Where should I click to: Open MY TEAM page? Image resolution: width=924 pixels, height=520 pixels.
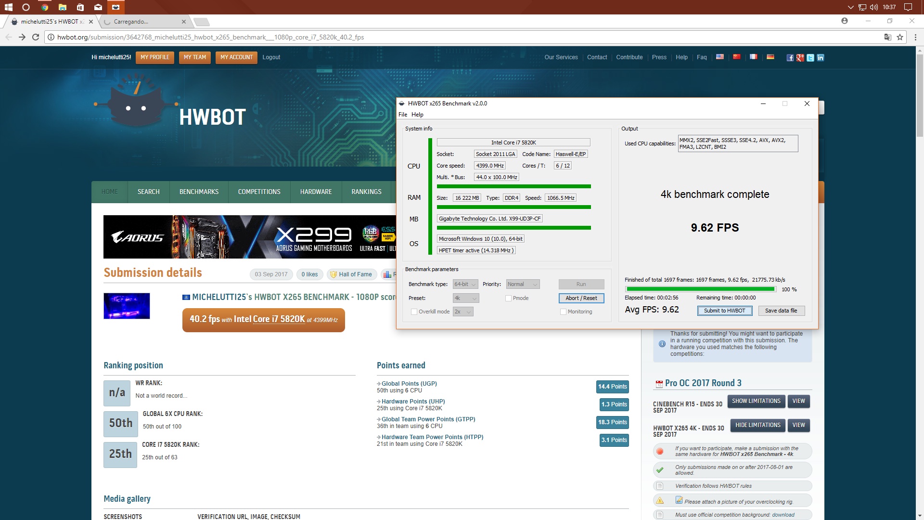(x=195, y=57)
